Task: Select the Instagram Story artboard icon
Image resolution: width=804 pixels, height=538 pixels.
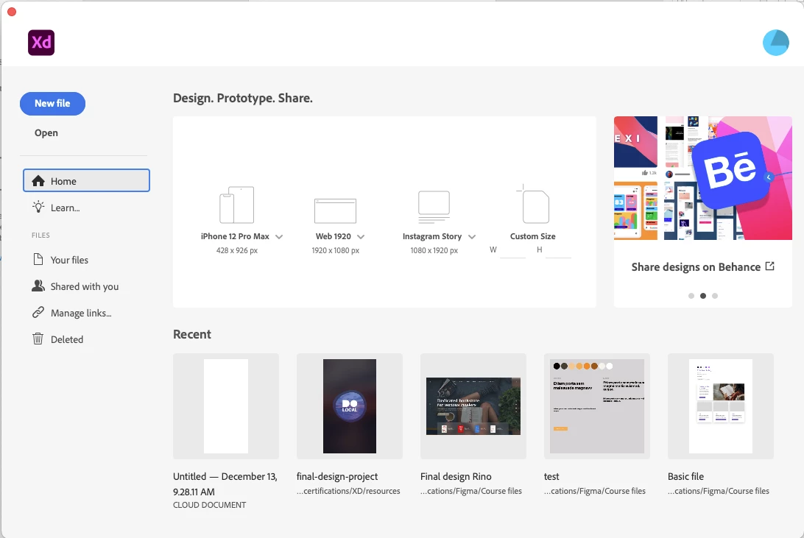Action: [434, 207]
